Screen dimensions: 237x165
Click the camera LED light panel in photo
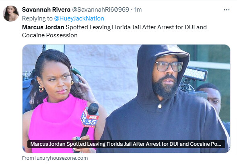pyautogui.click(x=195, y=73)
